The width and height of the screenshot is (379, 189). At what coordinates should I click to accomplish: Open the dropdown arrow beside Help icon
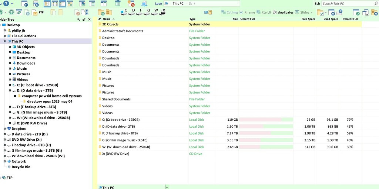pos(12,3)
